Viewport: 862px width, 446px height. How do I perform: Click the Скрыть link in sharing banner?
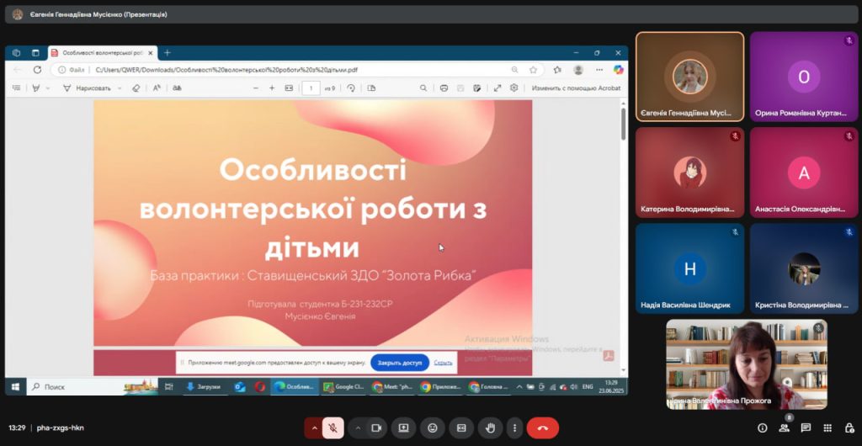click(x=444, y=363)
